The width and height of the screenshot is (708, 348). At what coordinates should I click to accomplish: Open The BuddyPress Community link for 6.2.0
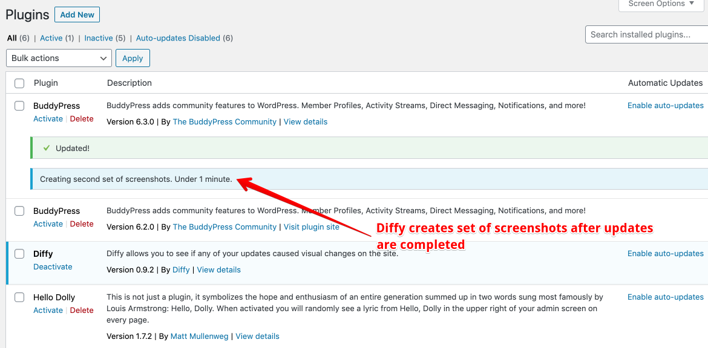225,227
